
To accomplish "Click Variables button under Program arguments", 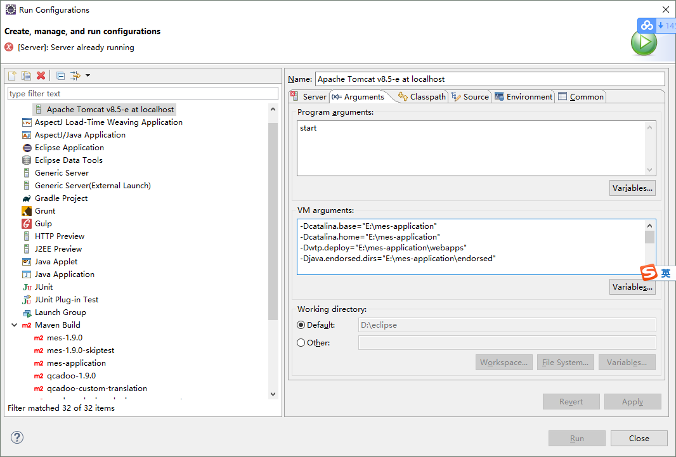I will pyautogui.click(x=632, y=188).
